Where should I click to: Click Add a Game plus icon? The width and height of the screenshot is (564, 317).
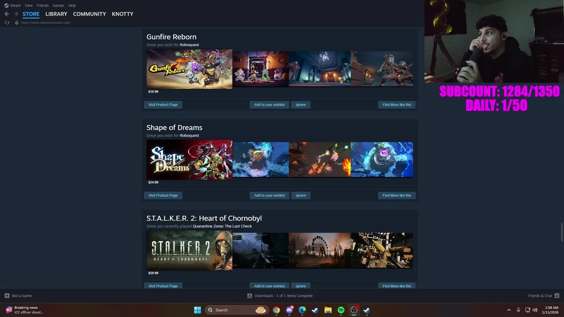tap(7, 296)
